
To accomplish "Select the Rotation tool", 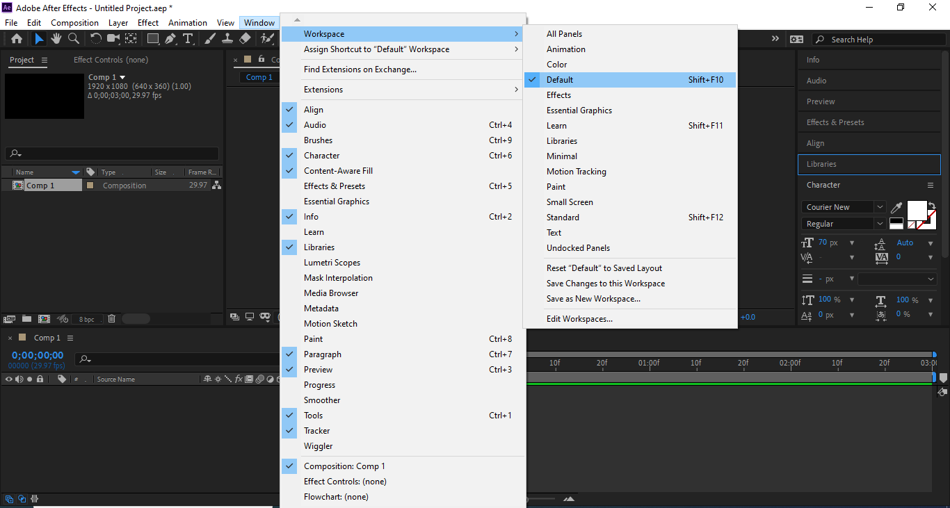I will (96, 39).
